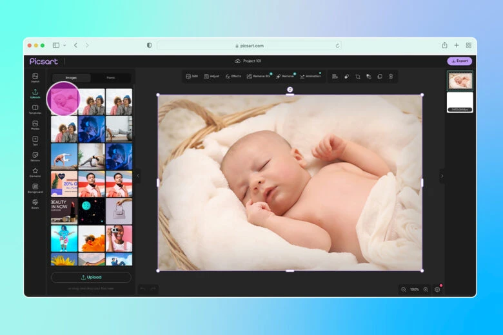Viewport: 503px width, 335px height.
Task: Open the Layout panel in sidebar
Action: click(35, 77)
